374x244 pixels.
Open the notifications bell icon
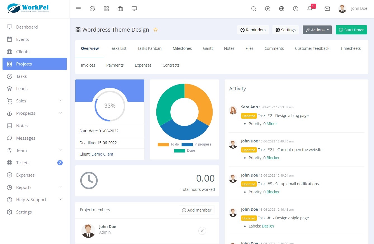(310, 9)
